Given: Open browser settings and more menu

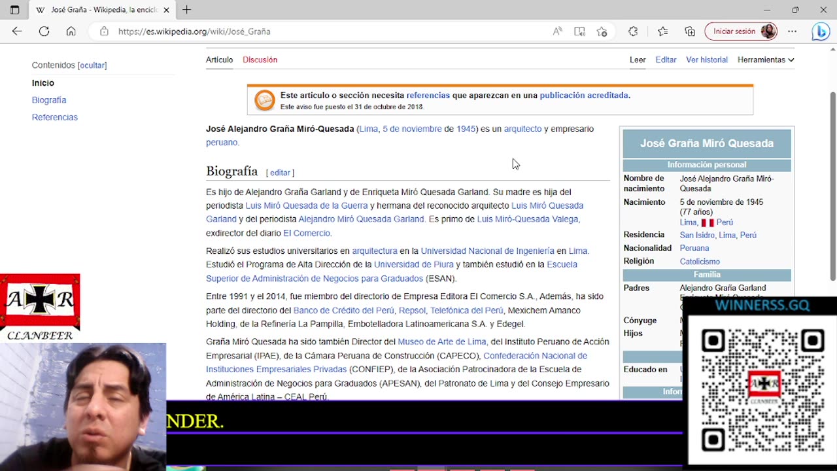Looking at the screenshot, I should 792,31.
